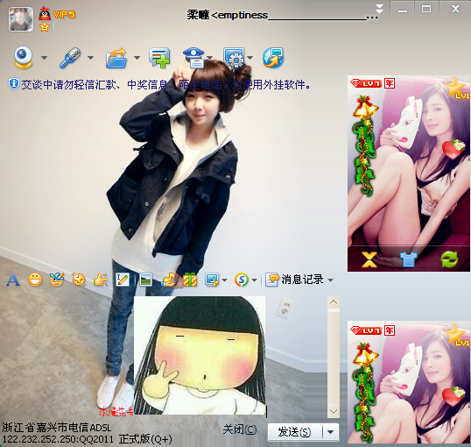
Task: Click the globe application share icon
Action: pos(273,58)
